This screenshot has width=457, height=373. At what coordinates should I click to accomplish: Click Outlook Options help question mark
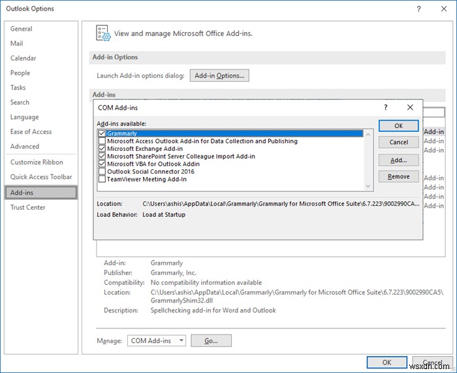pos(418,8)
